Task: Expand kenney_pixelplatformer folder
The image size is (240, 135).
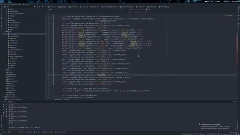Action: click(7, 13)
